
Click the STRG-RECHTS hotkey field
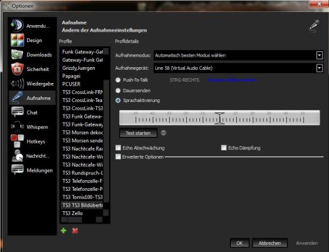point(184,80)
